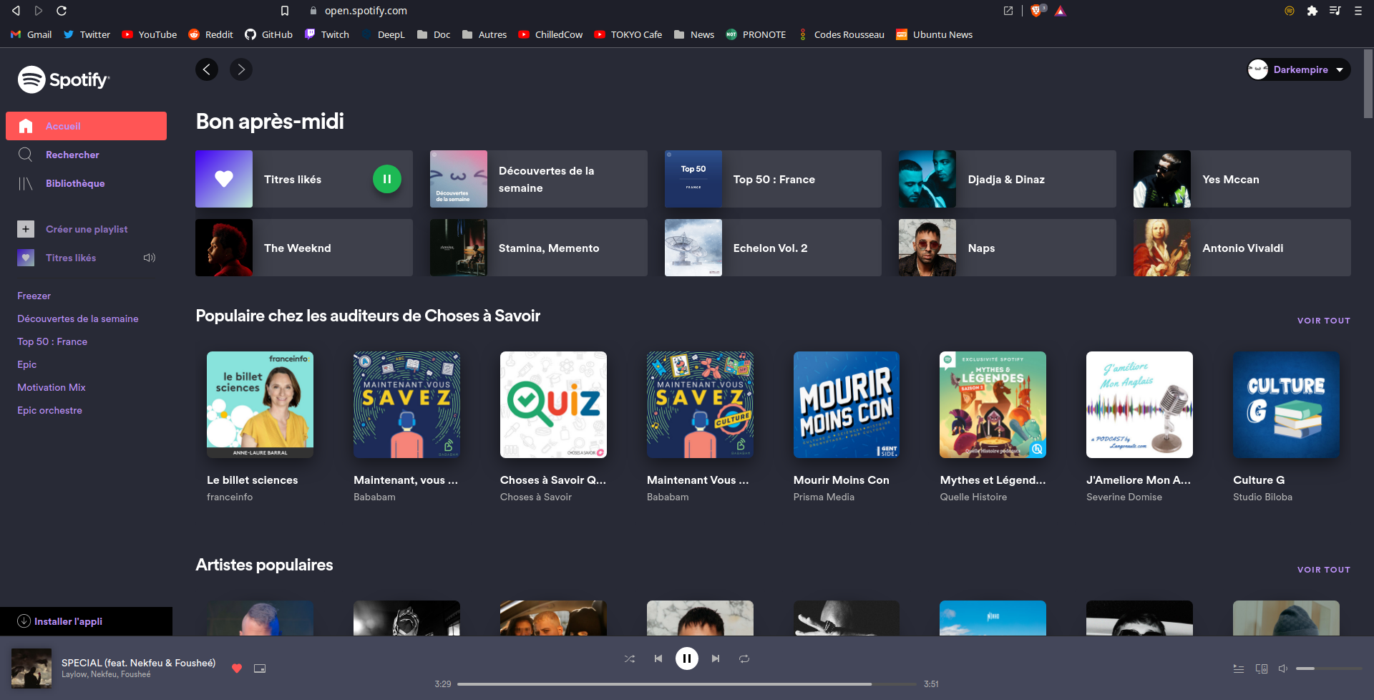The image size is (1374, 700).
Task: Open the play queue icon
Action: point(1239,669)
